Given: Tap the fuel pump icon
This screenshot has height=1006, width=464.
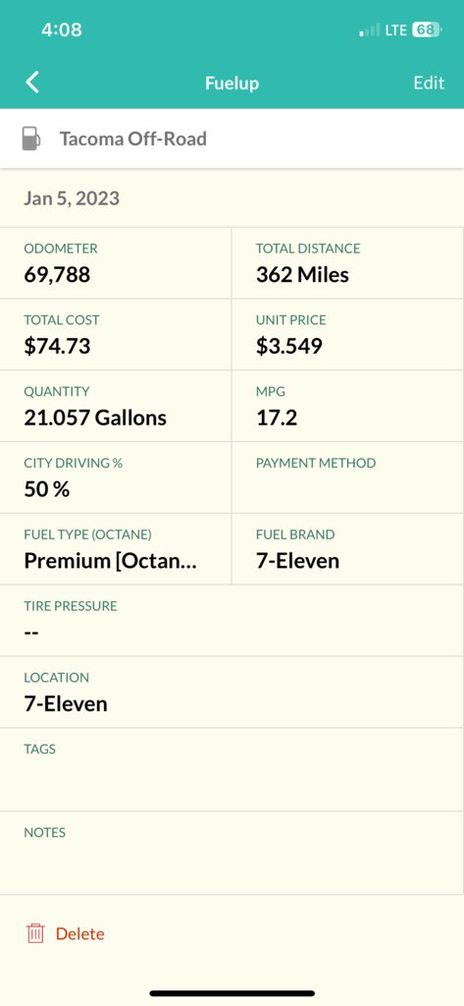Looking at the screenshot, I should pos(30,139).
